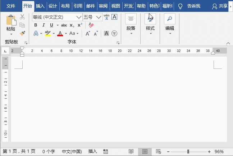Expand the 样式 Styles group

pyautogui.click(x=150, y=24)
